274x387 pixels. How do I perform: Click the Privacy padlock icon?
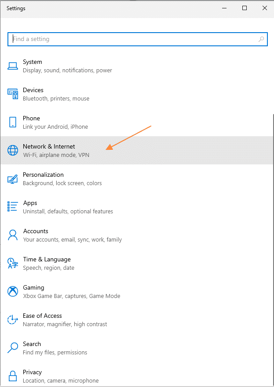[x=13, y=376]
